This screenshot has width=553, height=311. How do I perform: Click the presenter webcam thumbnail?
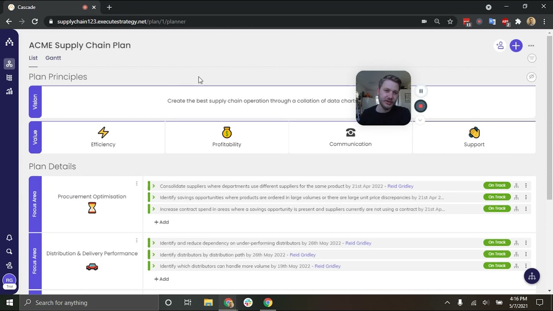383,98
